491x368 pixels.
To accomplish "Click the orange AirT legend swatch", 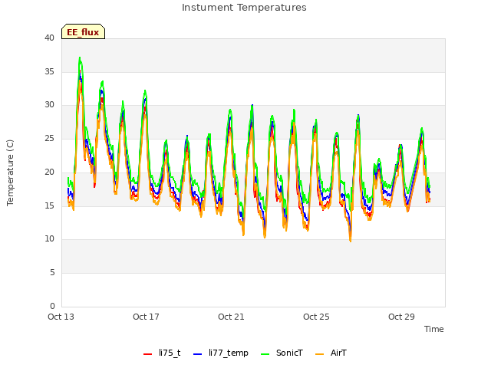I will 319,354.
